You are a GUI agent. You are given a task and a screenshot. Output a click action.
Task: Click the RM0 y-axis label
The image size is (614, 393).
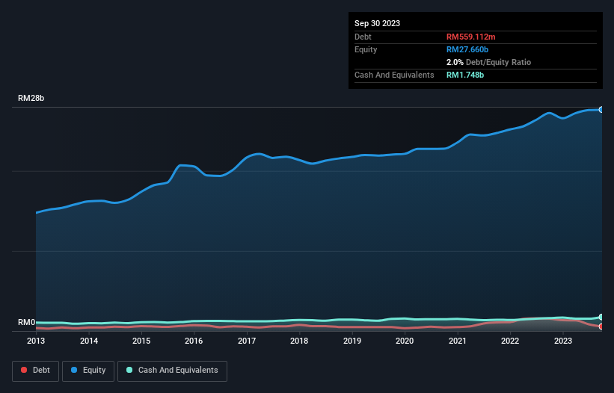click(27, 322)
